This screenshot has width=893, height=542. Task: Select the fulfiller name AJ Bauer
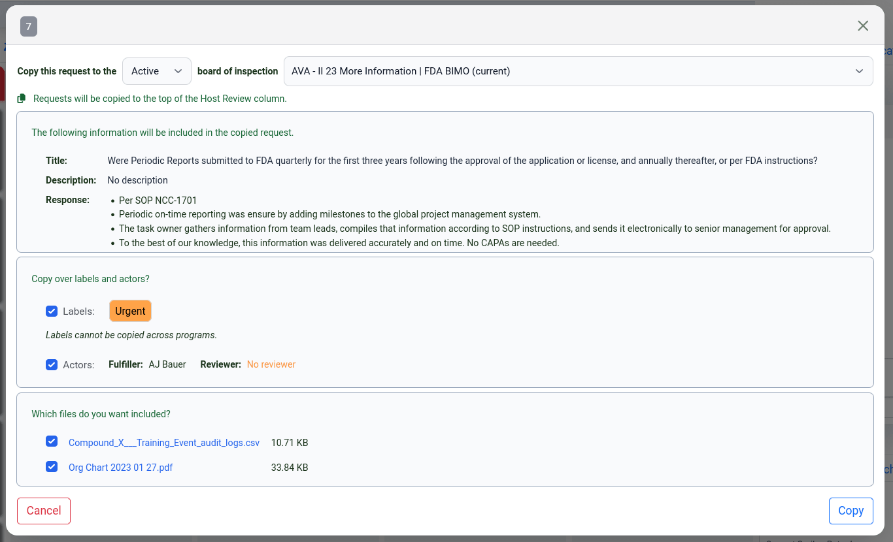click(167, 364)
